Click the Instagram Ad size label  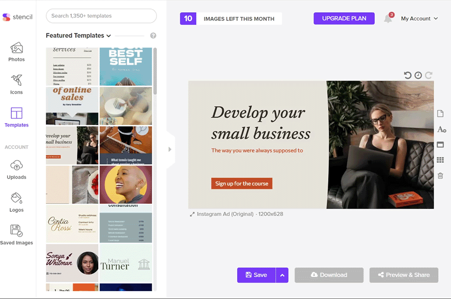240,214
